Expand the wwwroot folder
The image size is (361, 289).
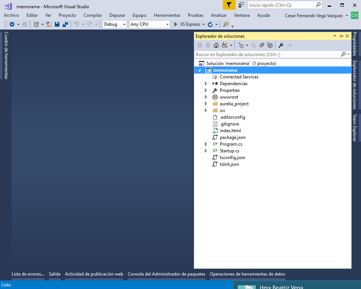206,97
